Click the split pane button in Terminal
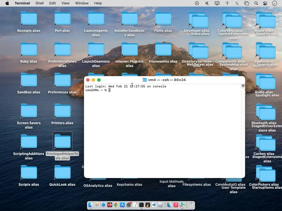282x211 pixels. pyautogui.click(x=243, y=86)
